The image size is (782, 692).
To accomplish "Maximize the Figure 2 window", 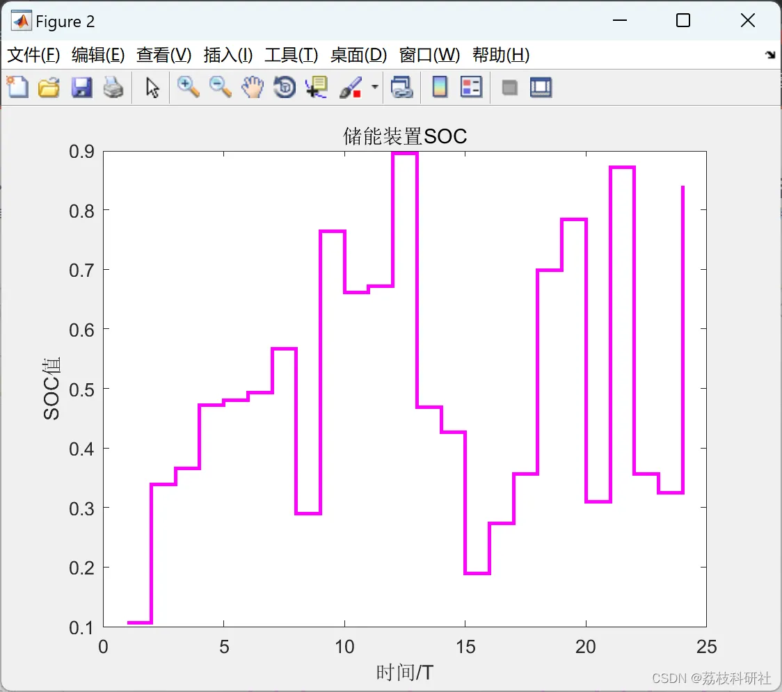I will [x=683, y=20].
